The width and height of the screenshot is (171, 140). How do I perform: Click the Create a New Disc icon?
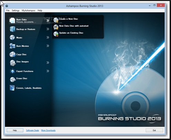56,20
